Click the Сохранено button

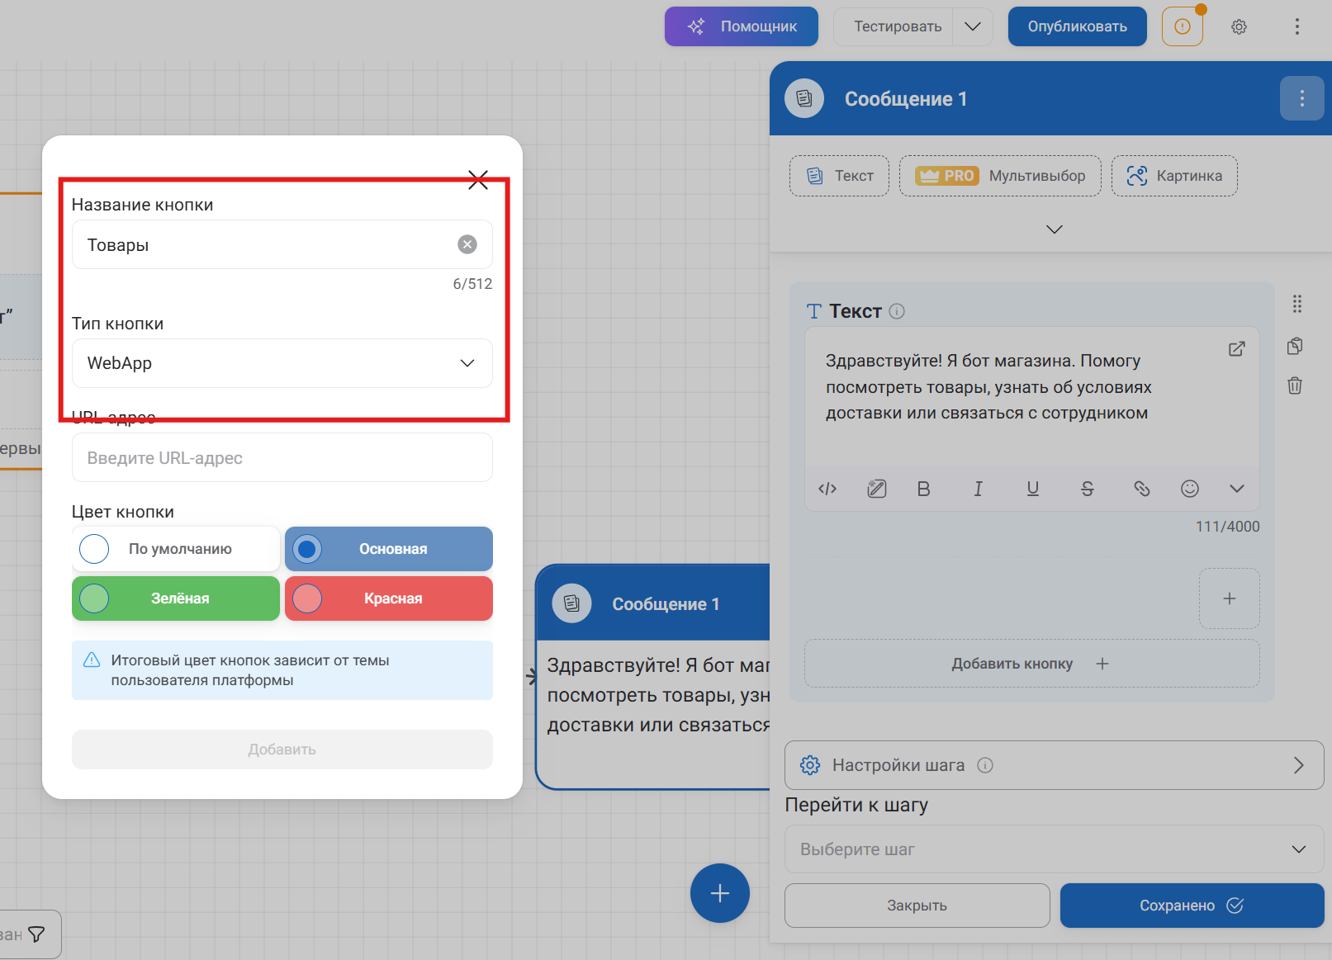pos(1192,906)
